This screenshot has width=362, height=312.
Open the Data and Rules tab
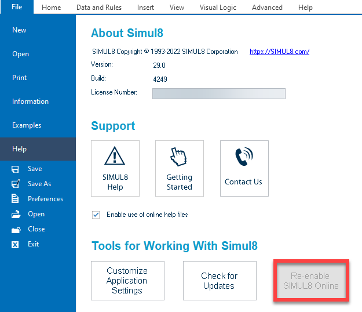tap(99, 8)
